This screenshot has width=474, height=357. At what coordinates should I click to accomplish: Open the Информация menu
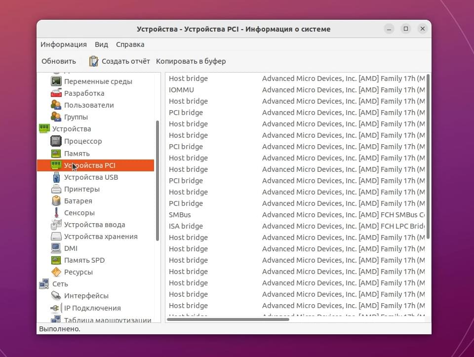(64, 44)
